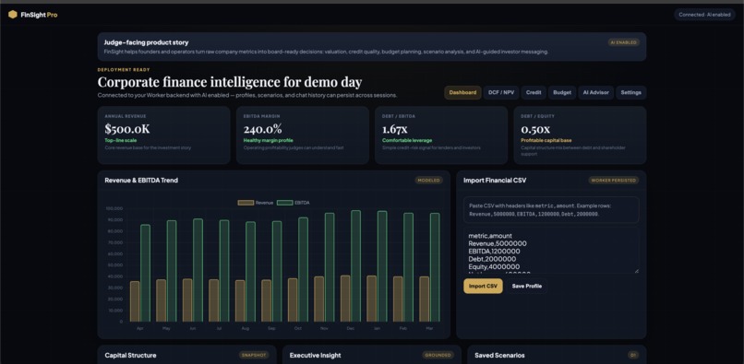Image resolution: width=744 pixels, height=364 pixels.
Task: Select the $500.0K annual revenue value
Action: (127, 129)
